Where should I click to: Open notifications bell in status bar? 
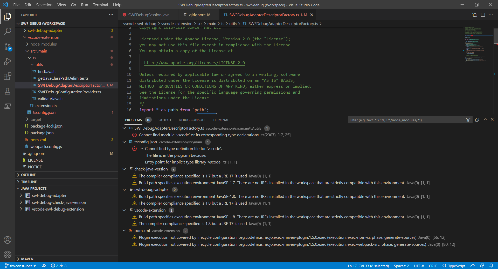[x=492, y=266]
